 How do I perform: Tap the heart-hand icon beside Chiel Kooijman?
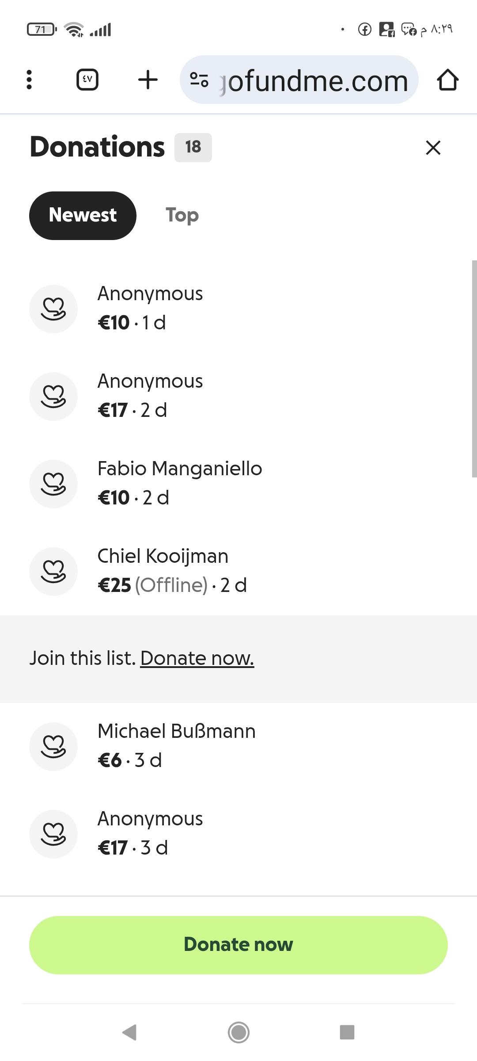pyautogui.click(x=53, y=571)
